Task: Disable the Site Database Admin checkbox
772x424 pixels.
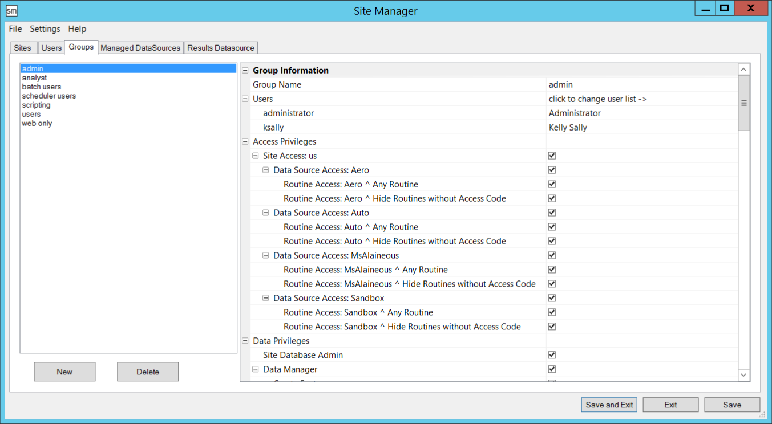Action: point(552,355)
